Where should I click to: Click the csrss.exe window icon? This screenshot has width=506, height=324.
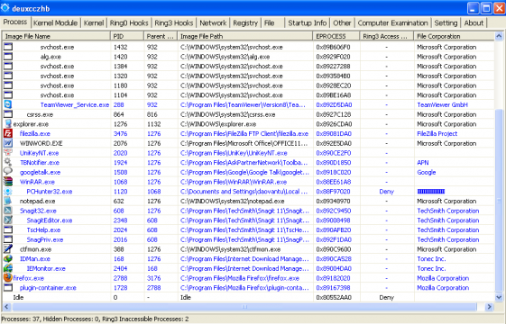point(8,114)
